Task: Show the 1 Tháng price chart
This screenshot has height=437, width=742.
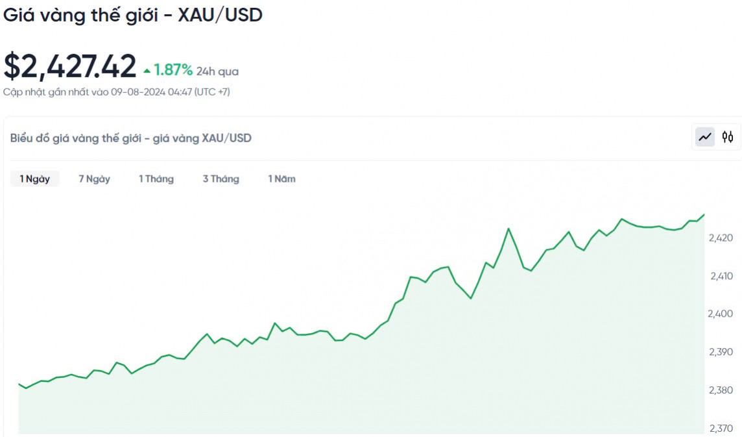Action: [x=156, y=179]
